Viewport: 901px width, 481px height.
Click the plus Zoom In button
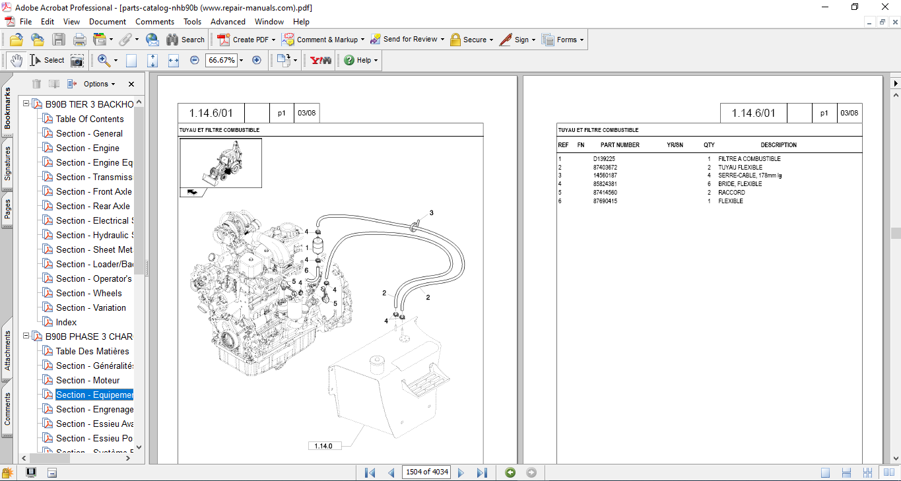coord(257,60)
